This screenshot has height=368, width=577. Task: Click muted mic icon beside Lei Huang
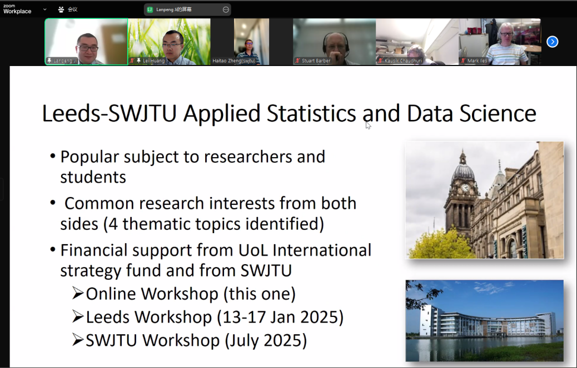tap(132, 61)
